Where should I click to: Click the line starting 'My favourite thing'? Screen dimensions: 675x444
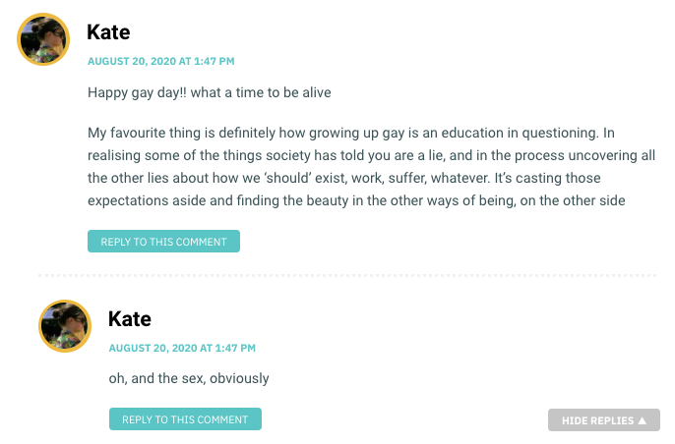[351, 133]
